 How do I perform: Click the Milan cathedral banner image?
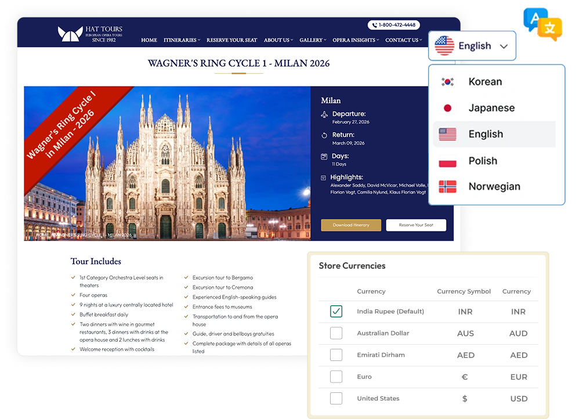point(167,163)
